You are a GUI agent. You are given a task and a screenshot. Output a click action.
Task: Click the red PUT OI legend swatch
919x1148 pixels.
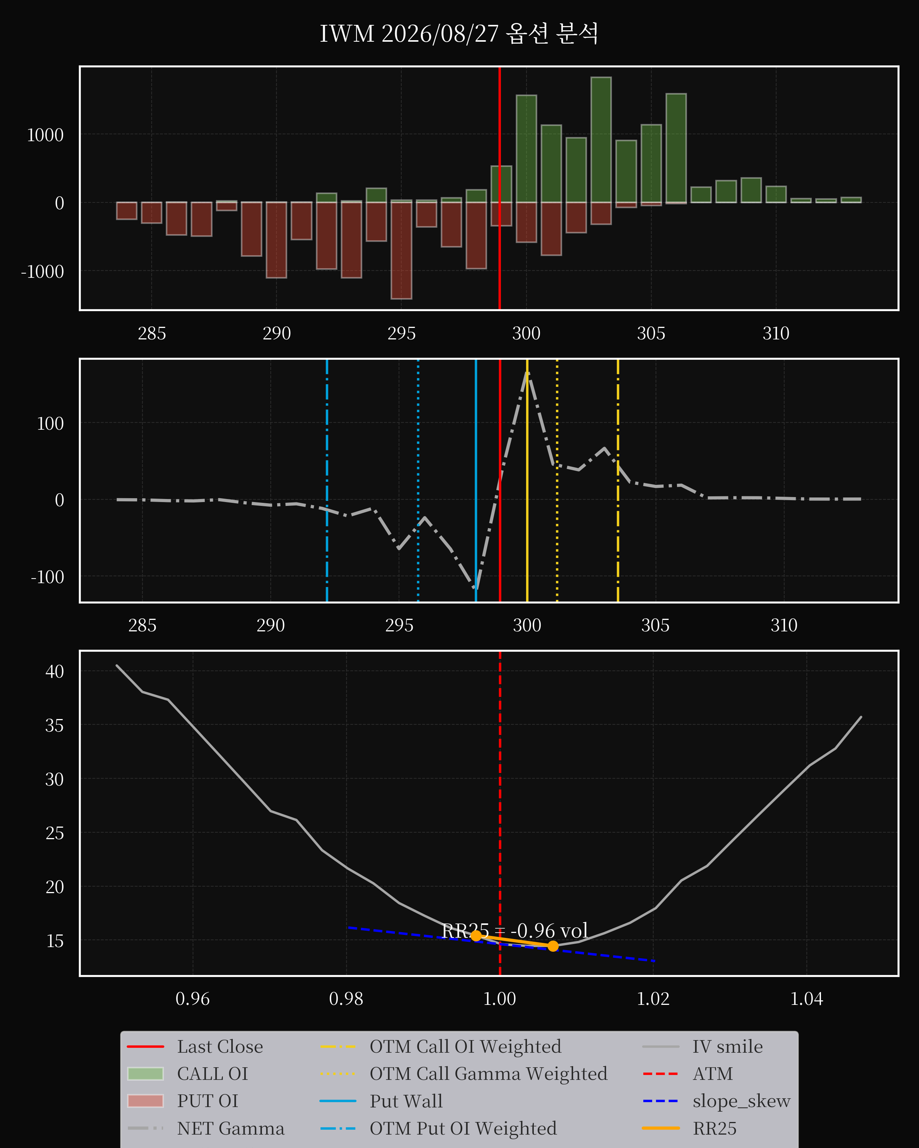(x=146, y=1101)
